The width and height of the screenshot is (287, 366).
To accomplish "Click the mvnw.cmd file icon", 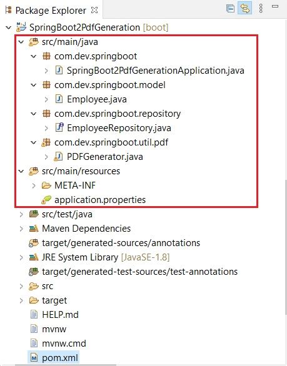I will click(34, 343).
